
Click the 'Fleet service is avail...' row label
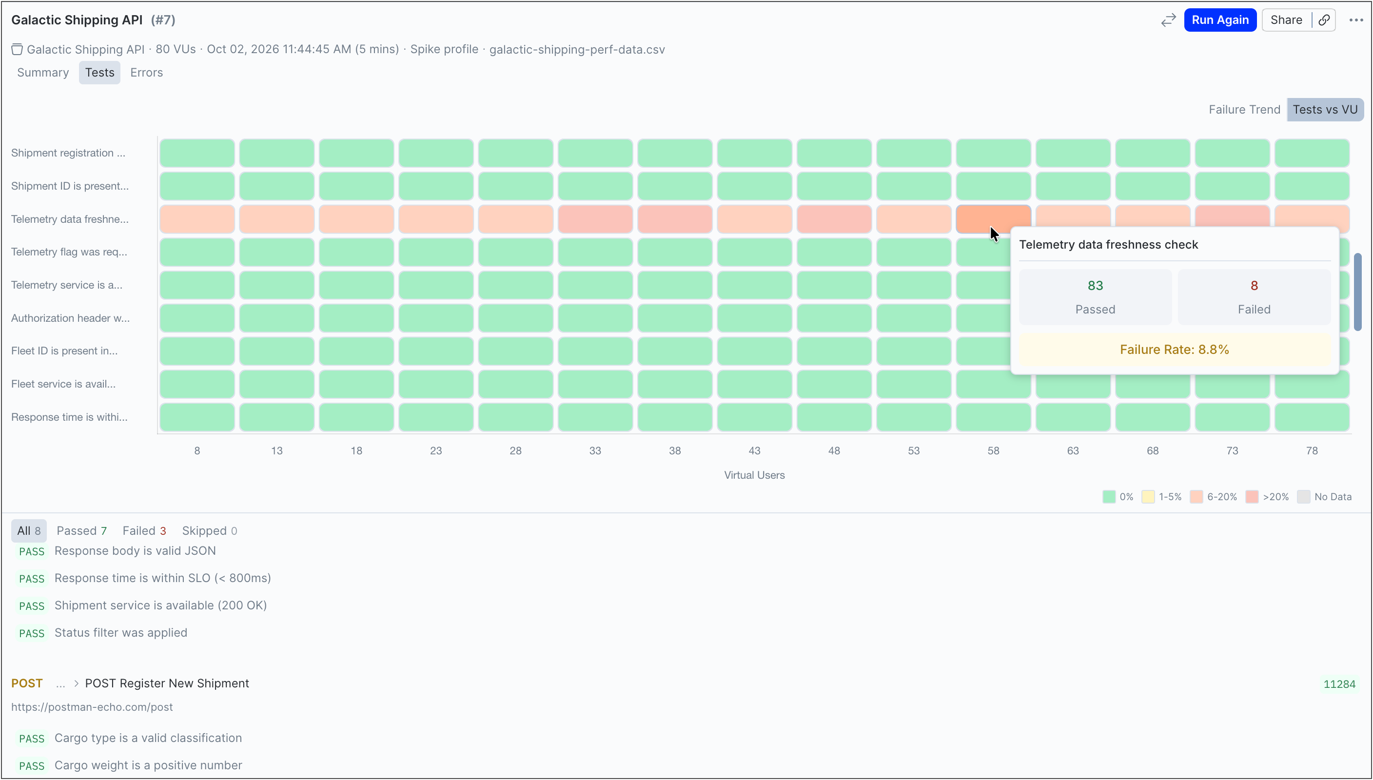point(63,384)
